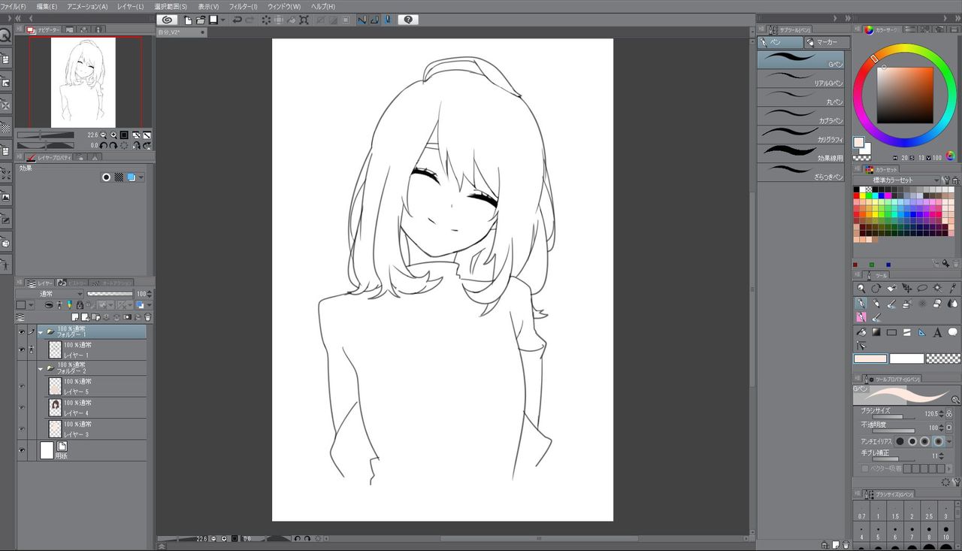Choose the 効果線用 sub tool
The height and width of the screenshot is (551, 962).
(800, 153)
